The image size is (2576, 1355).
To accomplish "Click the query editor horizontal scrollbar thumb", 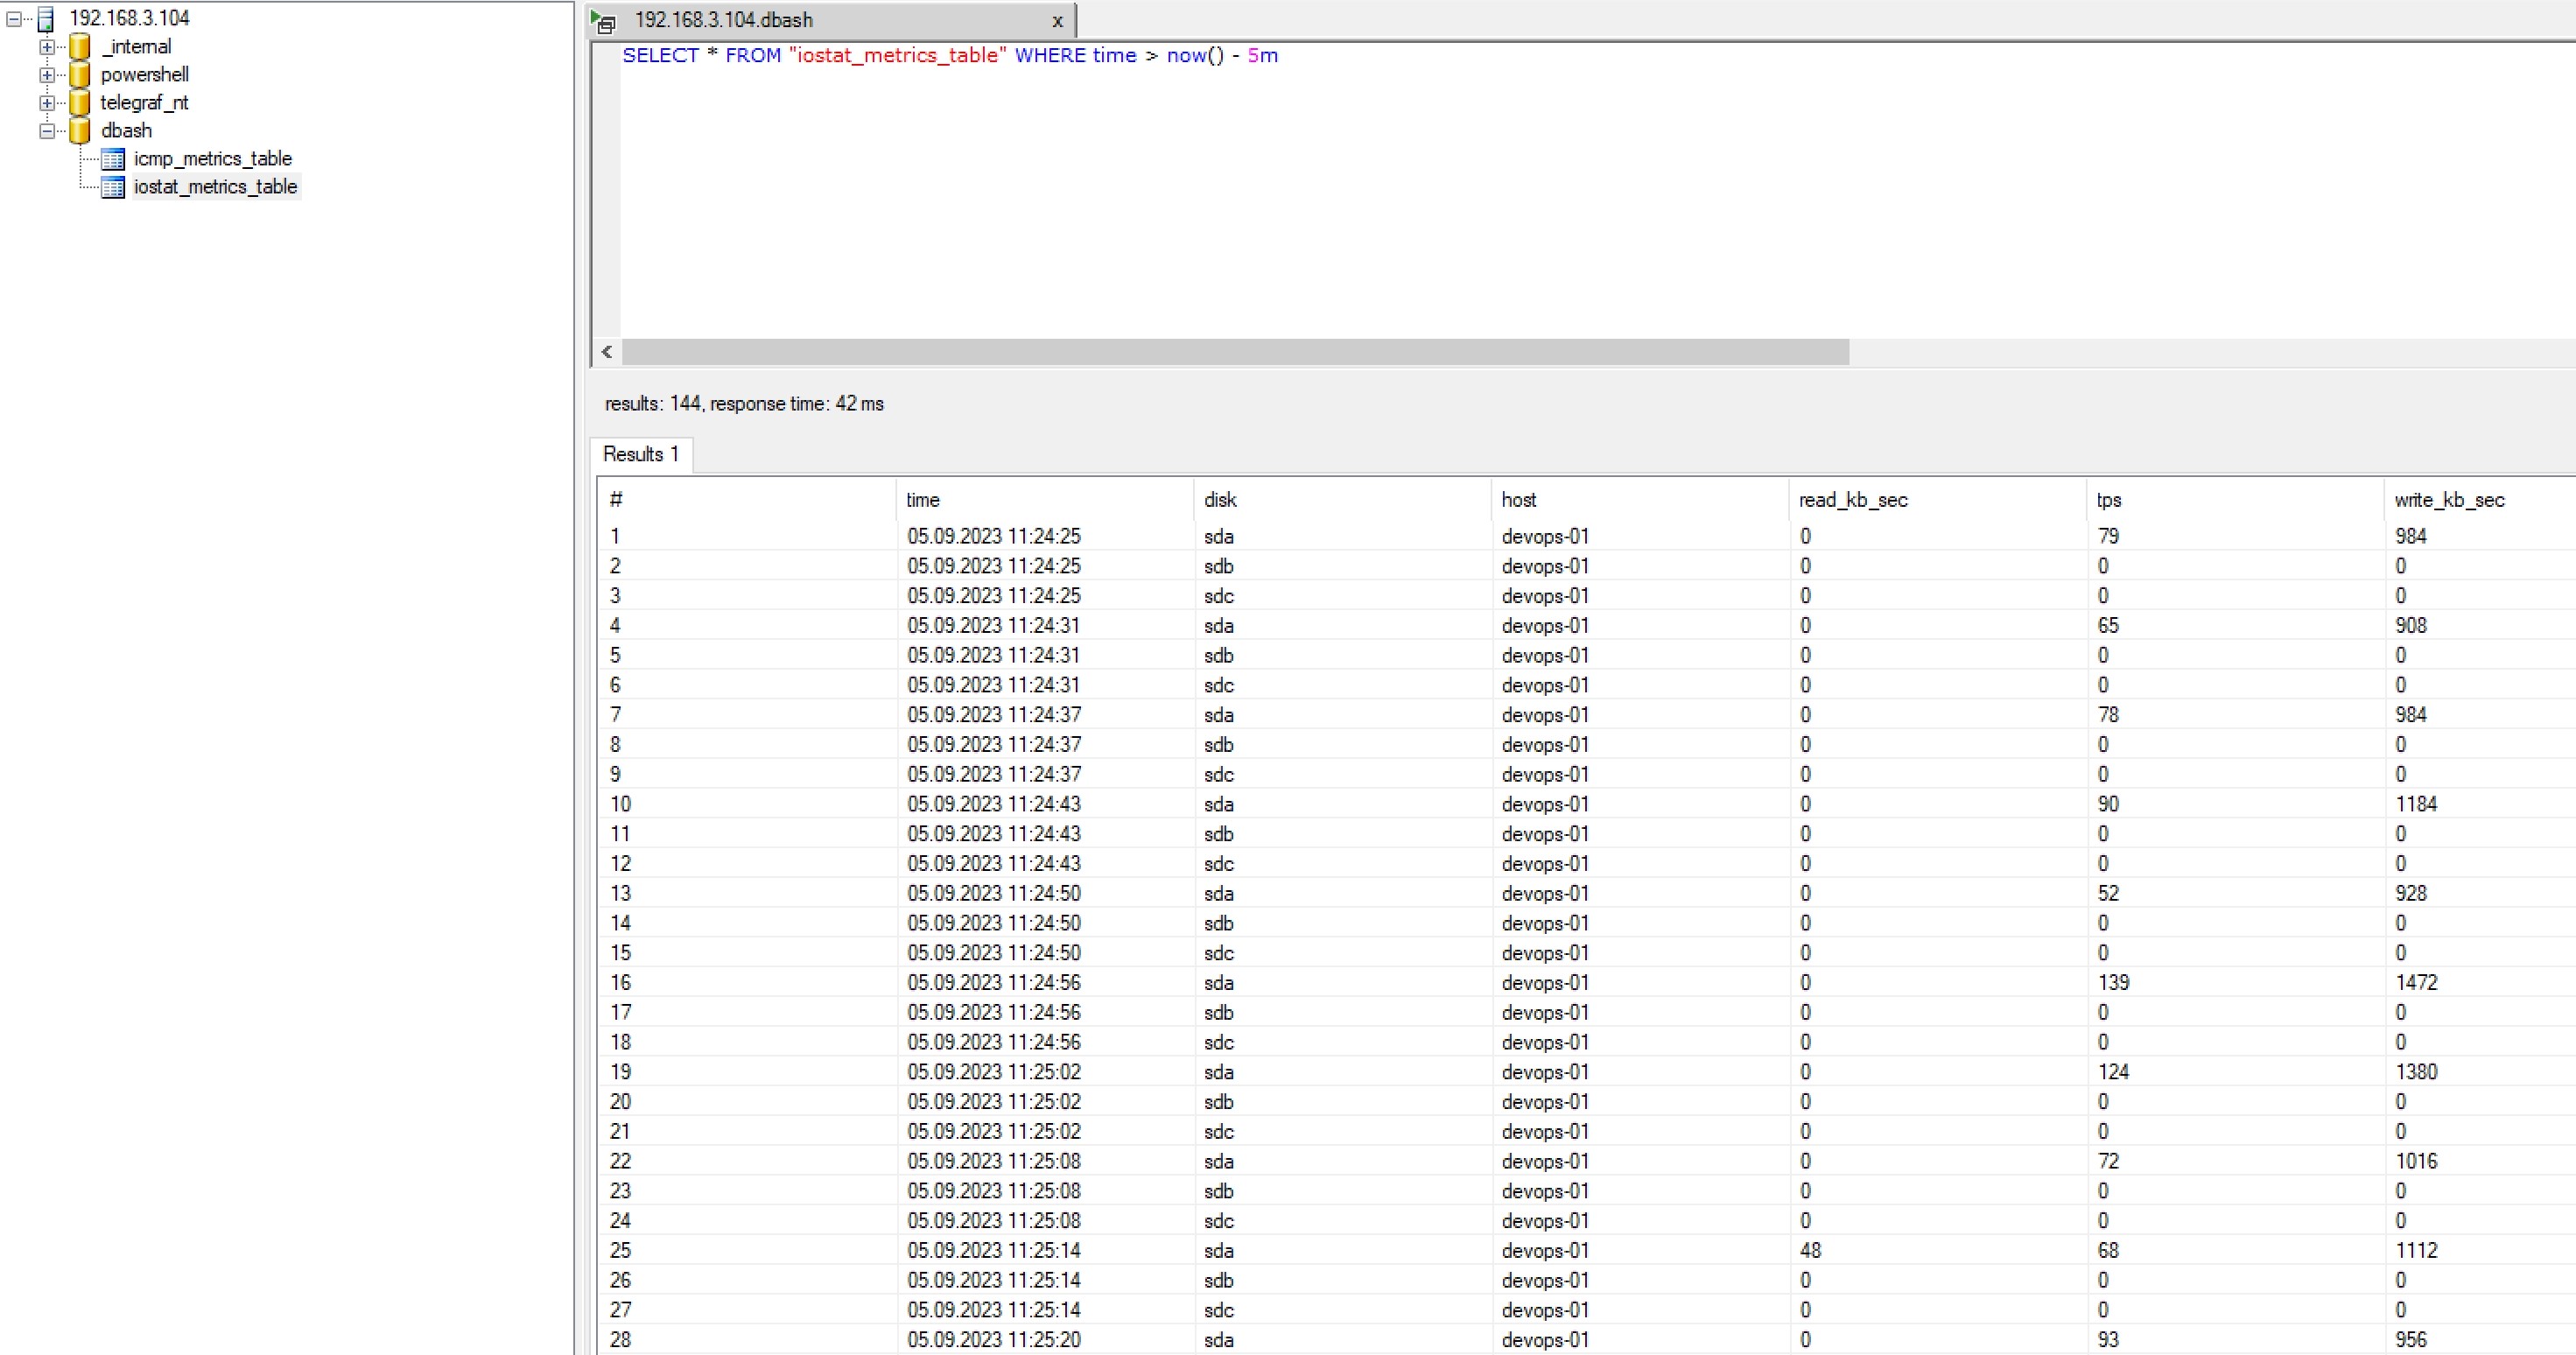I will [x=1235, y=352].
